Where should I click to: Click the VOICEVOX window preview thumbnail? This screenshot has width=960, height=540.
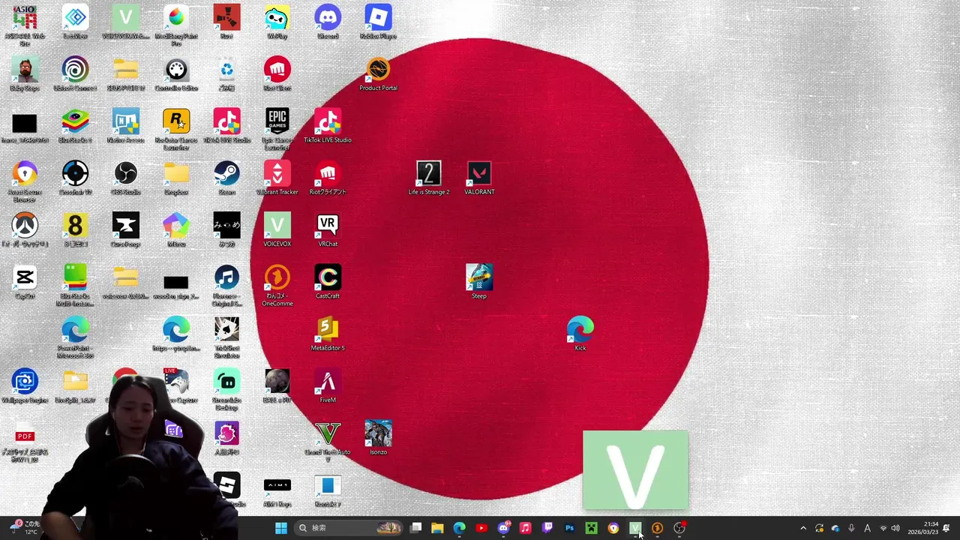635,470
